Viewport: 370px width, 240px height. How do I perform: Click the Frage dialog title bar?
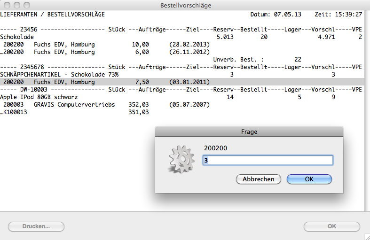tap(249, 132)
